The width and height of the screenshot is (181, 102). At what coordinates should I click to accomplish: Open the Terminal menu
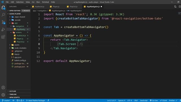[x=45, y=2]
